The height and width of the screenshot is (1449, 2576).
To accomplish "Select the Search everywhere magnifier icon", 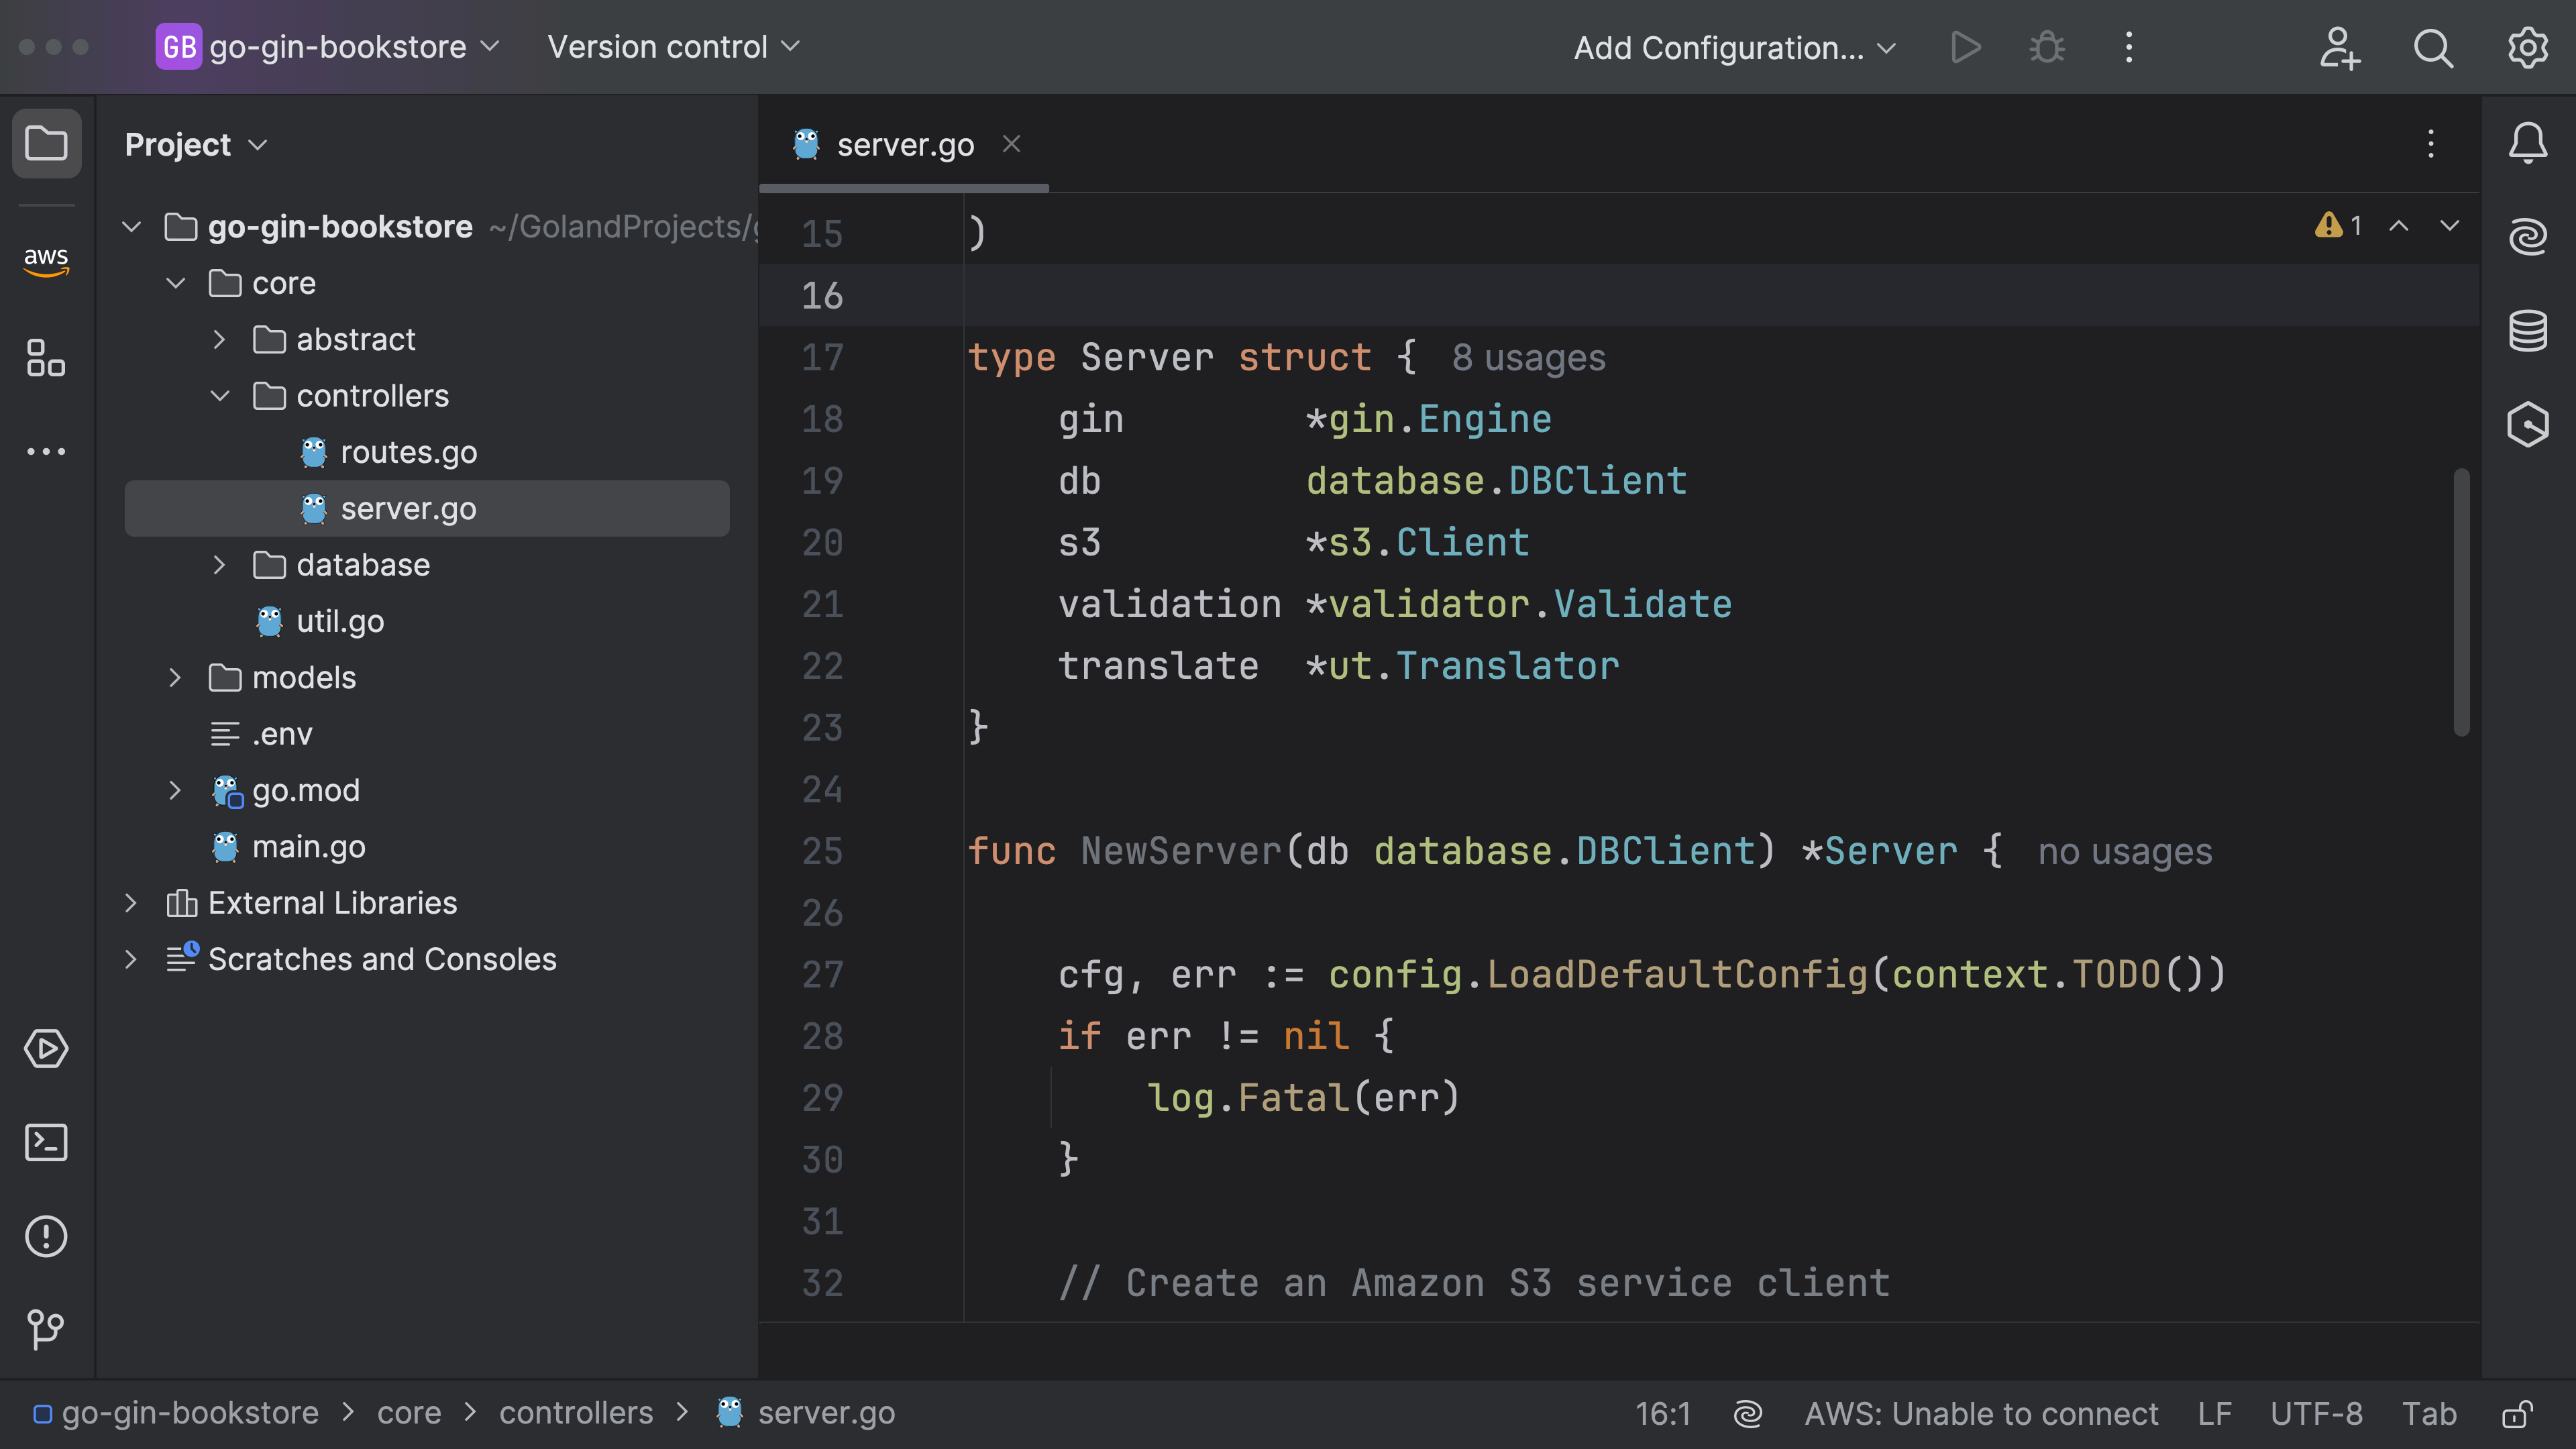I will click(x=2432, y=48).
